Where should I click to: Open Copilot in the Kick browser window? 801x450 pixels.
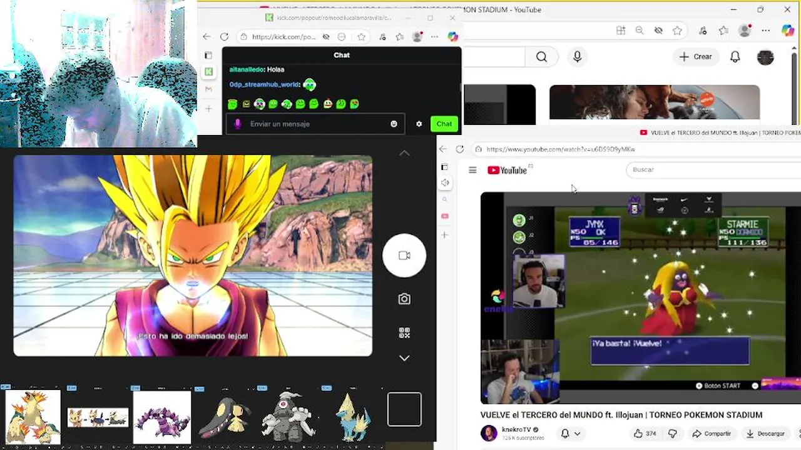click(x=452, y=37)
